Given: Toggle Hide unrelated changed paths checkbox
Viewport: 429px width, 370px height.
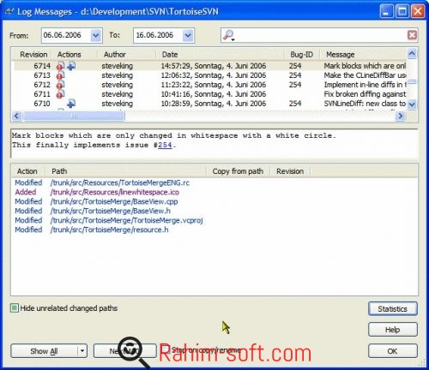Looking at the screenshot, I should [15, 308].
